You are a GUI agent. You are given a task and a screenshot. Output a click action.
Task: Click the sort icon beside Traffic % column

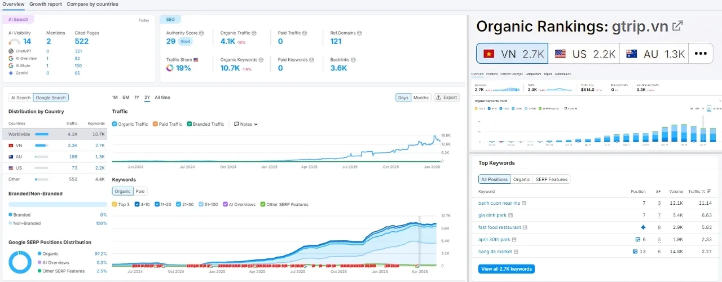710,191
